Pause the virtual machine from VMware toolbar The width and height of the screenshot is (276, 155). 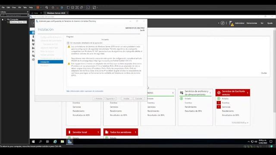tap(38, 7)
